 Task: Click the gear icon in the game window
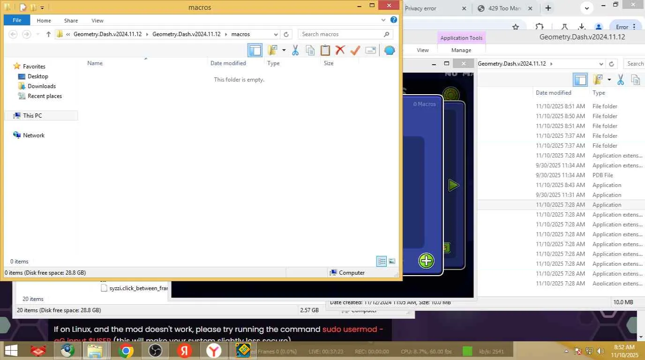[x=451, y=94]
